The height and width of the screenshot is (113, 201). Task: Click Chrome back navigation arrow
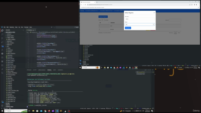[81, 5]
